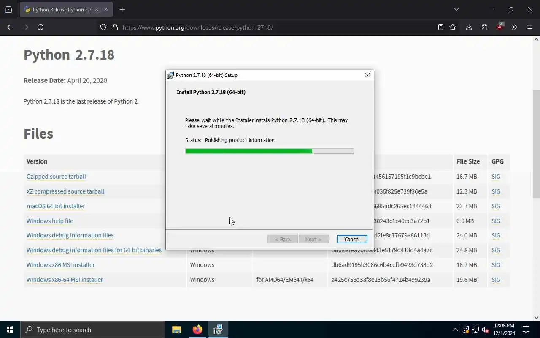Open SIG for Windows debug information files row
Image resolution: width=540 pixels, height=338 pixels.
tap(496, 235)
